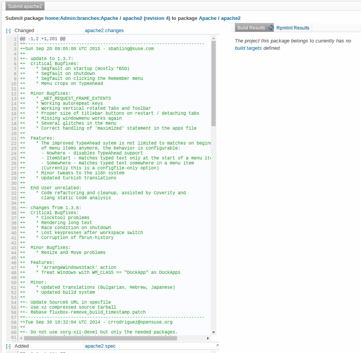361x353 pixels.
Task: Switch to the Rpmlint Results tab
Action: (293, 28)
